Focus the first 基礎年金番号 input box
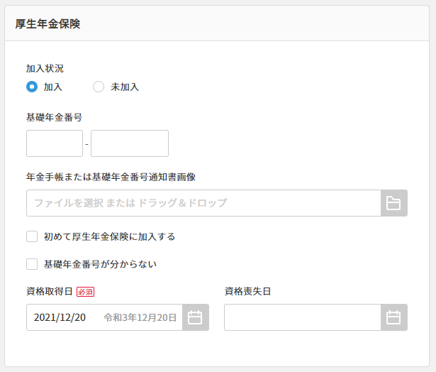 (55, 143)
